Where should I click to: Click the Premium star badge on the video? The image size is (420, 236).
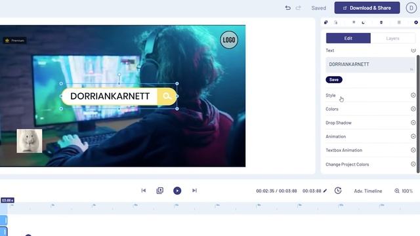coord(14,41)
